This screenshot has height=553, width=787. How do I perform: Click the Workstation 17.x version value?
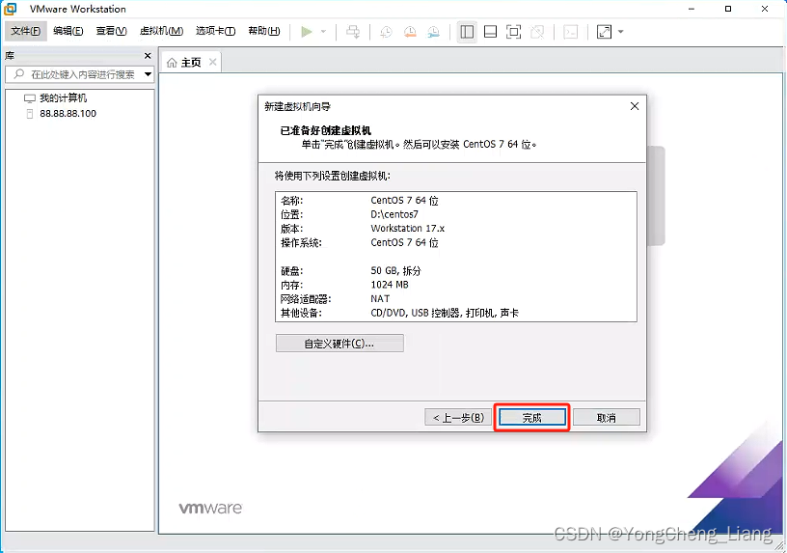coord(408,229)
